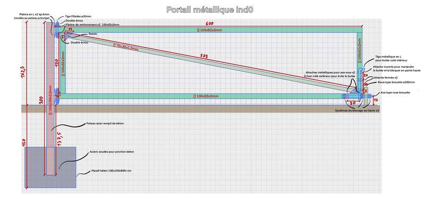Select "Aciers soudés pour jonction béton" label
The height and width of the screenshot is (199, 425).
[x=112, y=152]
